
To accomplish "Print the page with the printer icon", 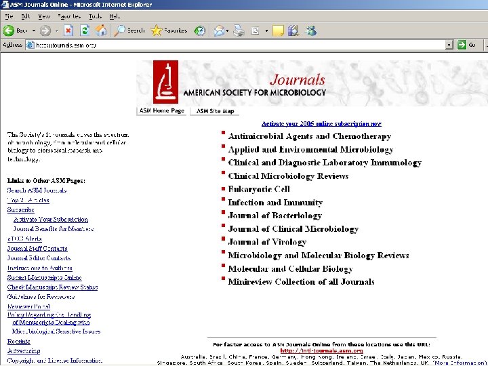I will (239, 30).
